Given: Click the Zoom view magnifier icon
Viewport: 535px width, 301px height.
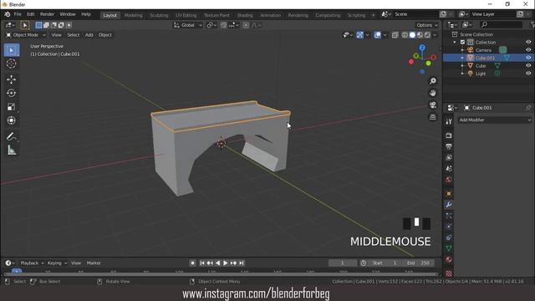Looking at the screenshot, I should tap(433, 81).
